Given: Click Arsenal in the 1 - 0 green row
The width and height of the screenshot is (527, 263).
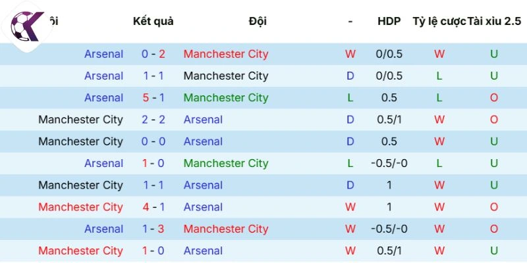Looking at the screenshot, I should [x=103, y=163].
